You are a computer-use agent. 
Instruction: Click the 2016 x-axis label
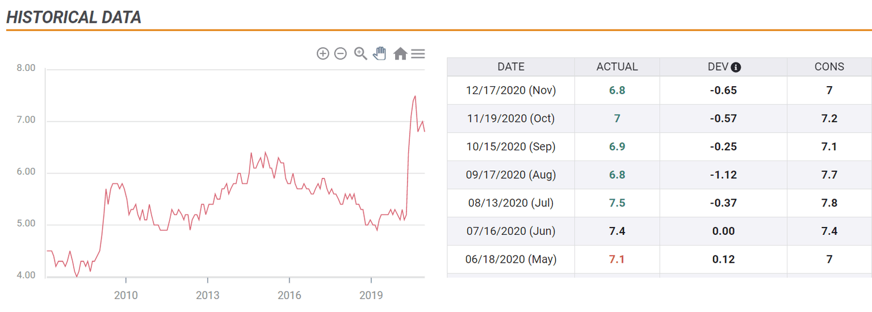click(x=290, y=295)
